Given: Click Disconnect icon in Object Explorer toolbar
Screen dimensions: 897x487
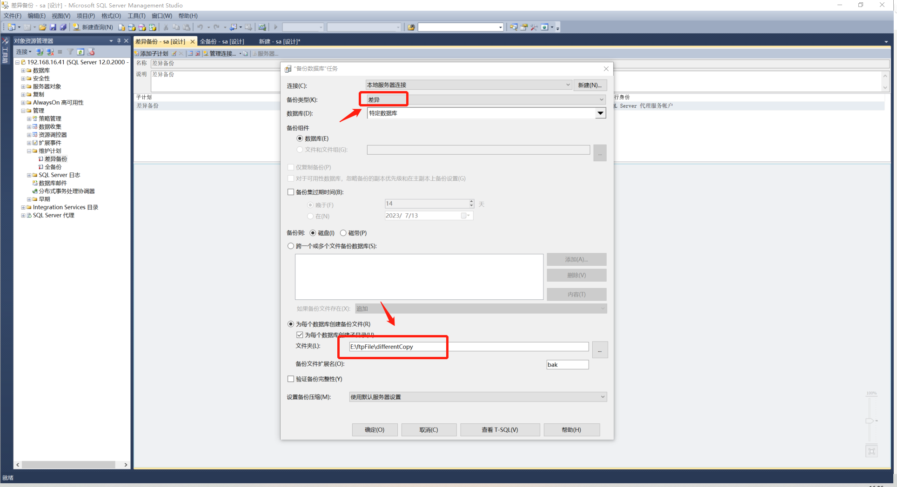Looking at the screenshot, I should click(x=50, y=52).
